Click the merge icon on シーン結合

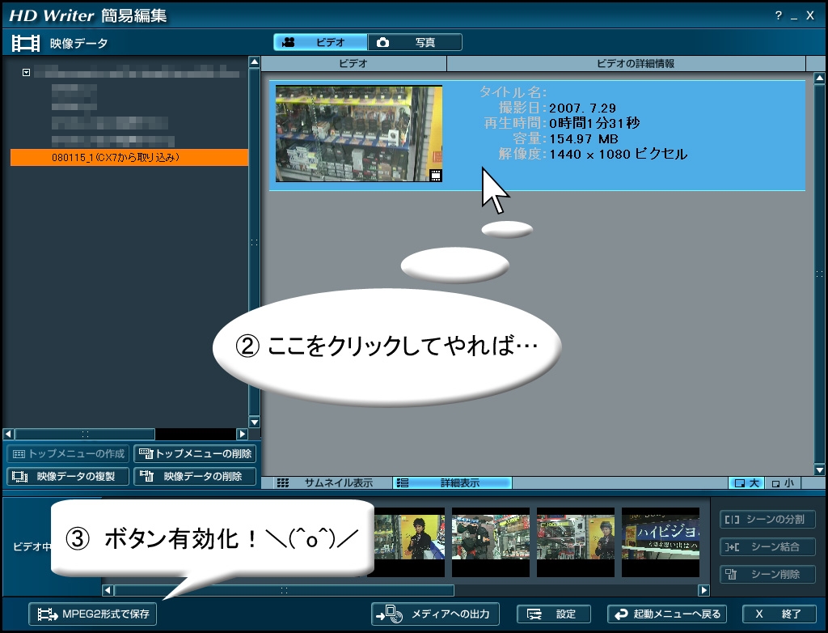[732, 547]
